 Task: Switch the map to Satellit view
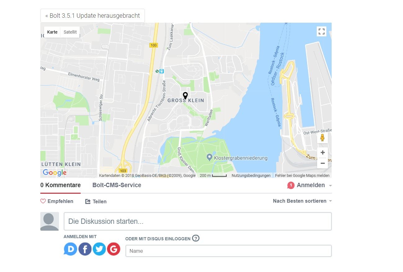(x=70, y=32)
